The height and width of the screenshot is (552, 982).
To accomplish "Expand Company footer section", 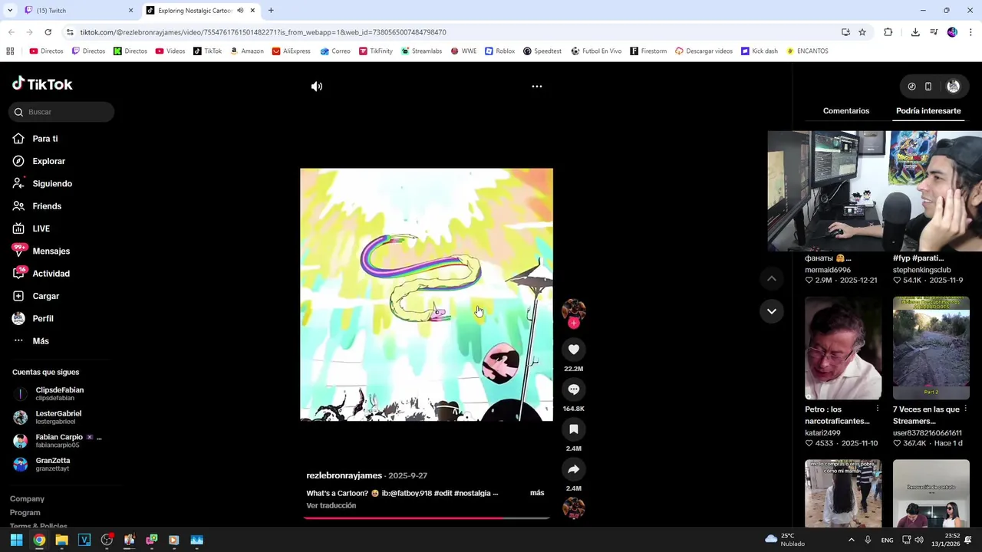I will point(27,499).
